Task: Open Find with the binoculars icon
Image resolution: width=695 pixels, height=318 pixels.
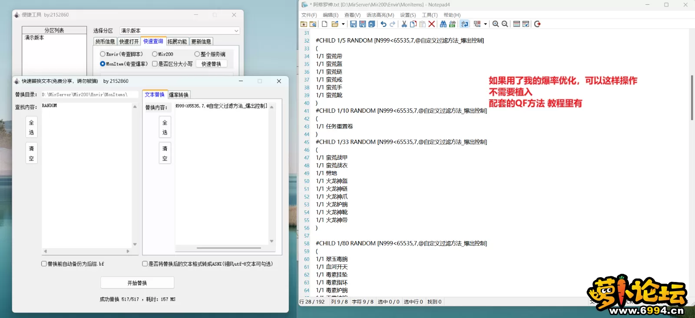Action: [443, 24]
